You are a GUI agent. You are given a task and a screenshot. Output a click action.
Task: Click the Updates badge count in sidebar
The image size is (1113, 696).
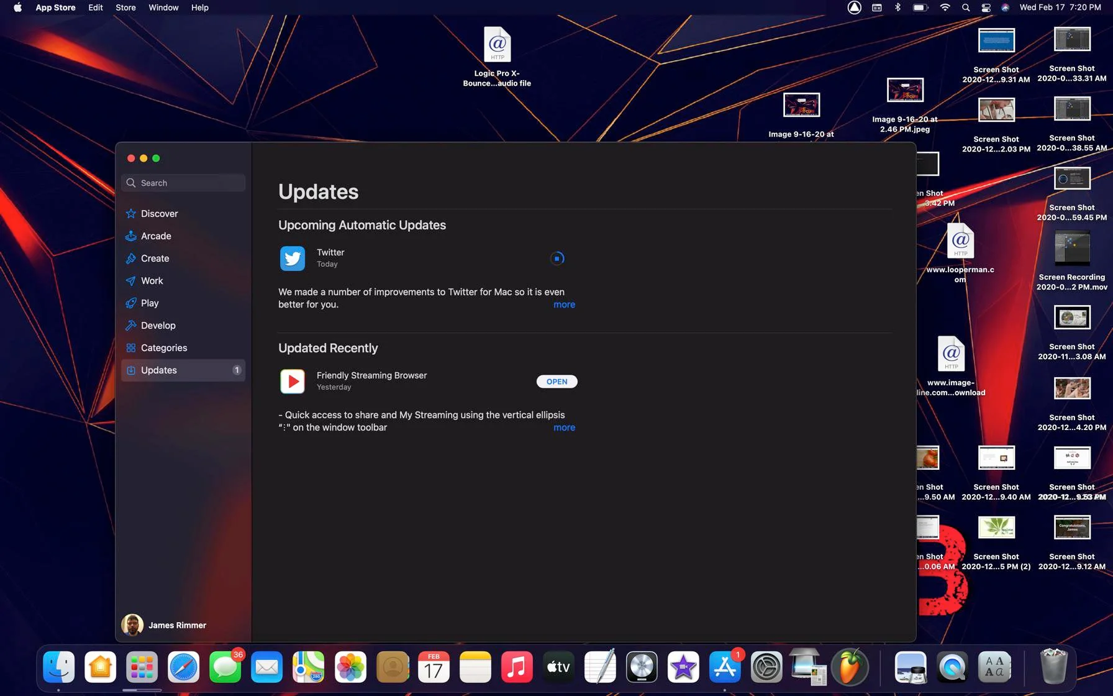coord(237,370)
